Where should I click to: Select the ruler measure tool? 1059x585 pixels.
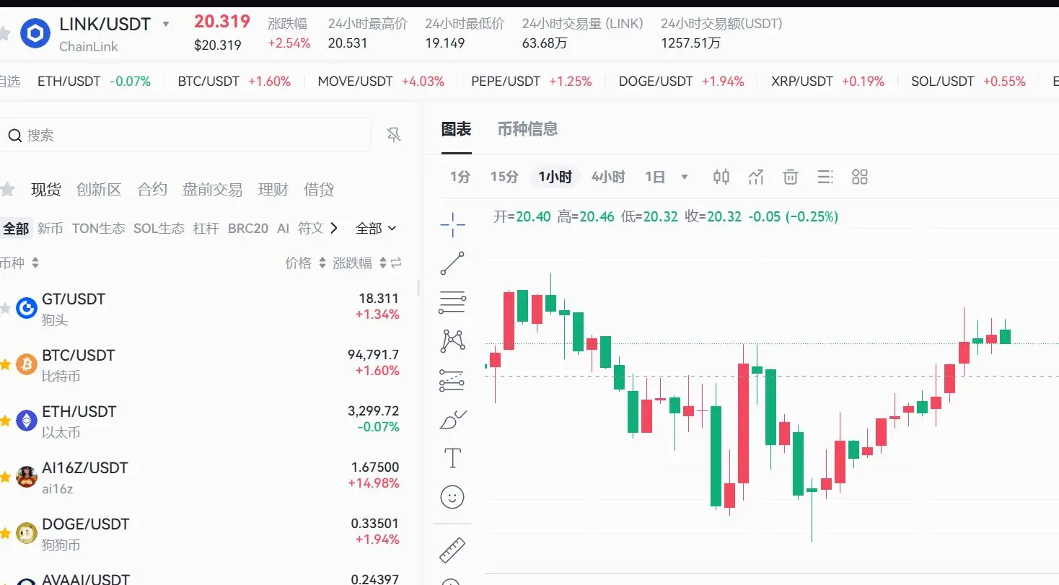[x=452, y=551]
